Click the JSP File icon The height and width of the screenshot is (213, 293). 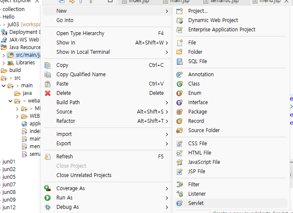coord(180,172)
